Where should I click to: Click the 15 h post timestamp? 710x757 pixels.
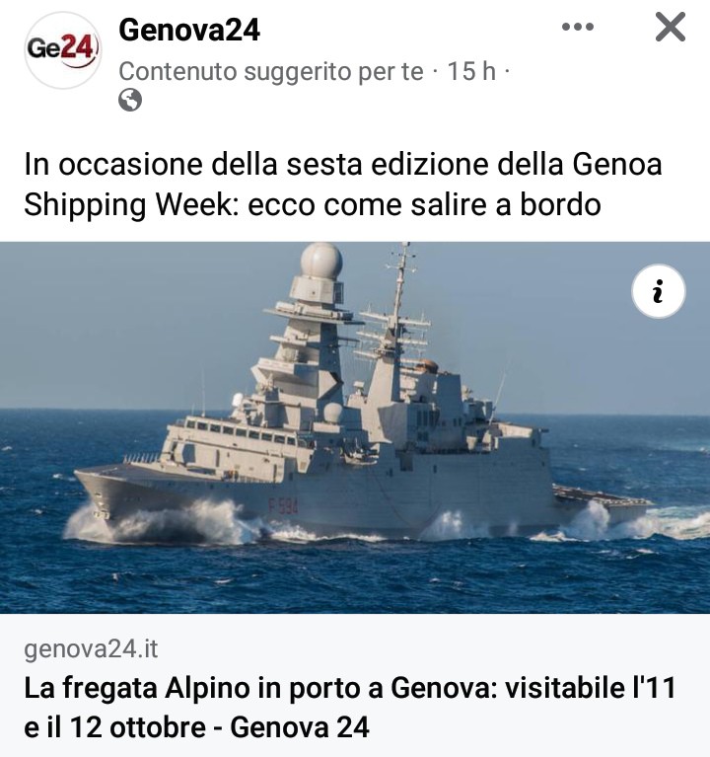pos(471,71)
